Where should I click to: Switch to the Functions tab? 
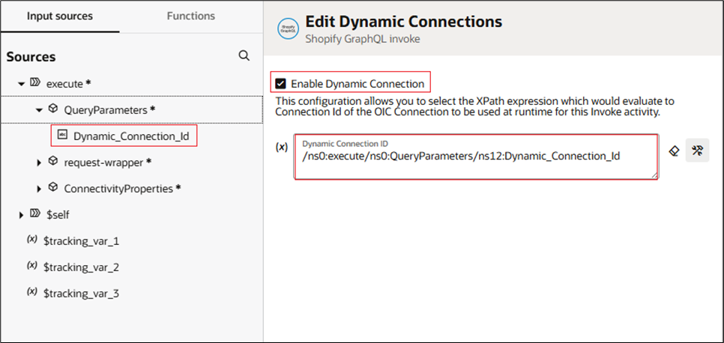point(190,16)
